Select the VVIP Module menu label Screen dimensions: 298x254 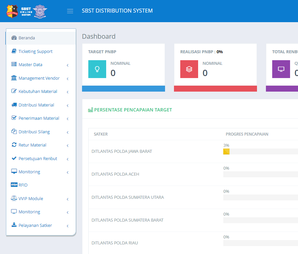31,198
